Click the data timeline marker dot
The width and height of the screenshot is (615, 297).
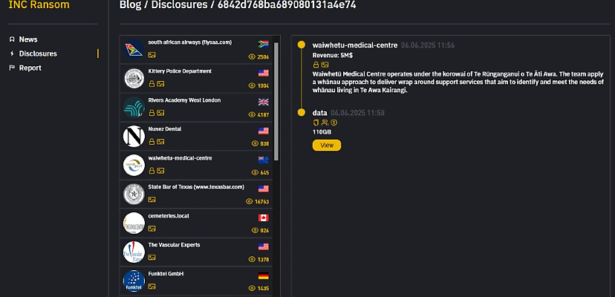(x=302, y=113)
